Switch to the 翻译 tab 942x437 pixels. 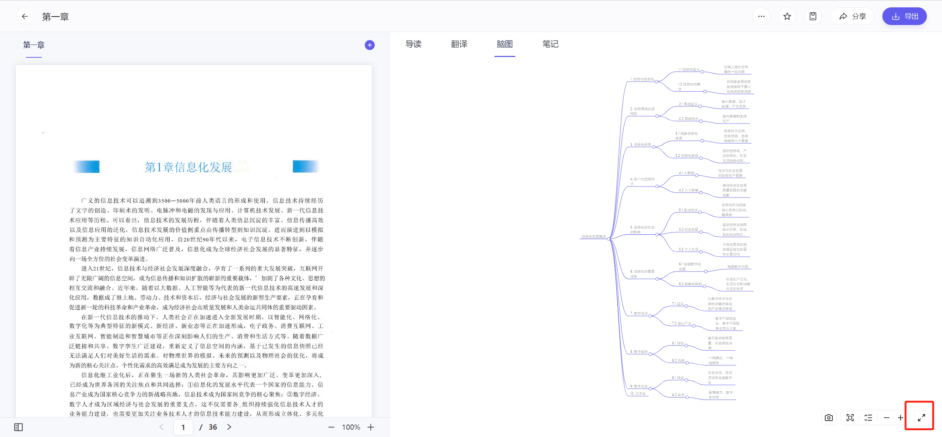tap(459, 44)
